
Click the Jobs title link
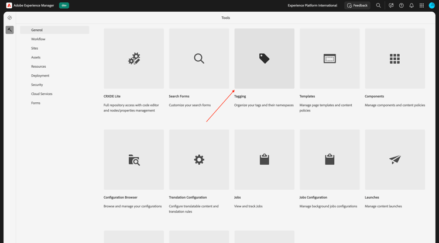pyautogui.click(x=238, y=197)
